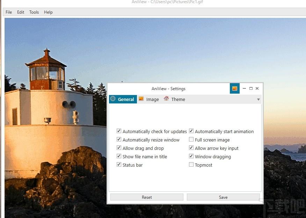Open the Tools menu
The image size is (306, 218).
pos(34,12)
